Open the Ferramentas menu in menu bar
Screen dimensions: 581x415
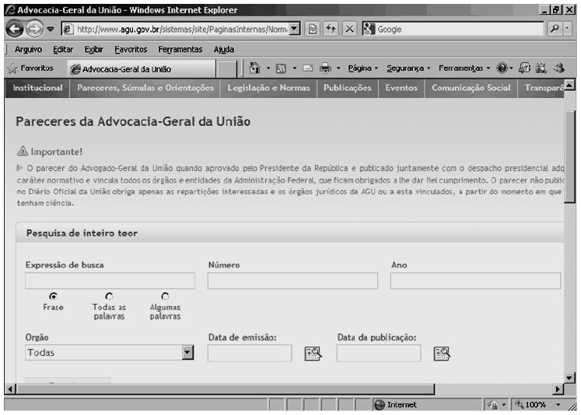pyautogui.click(x=180, y=49)
